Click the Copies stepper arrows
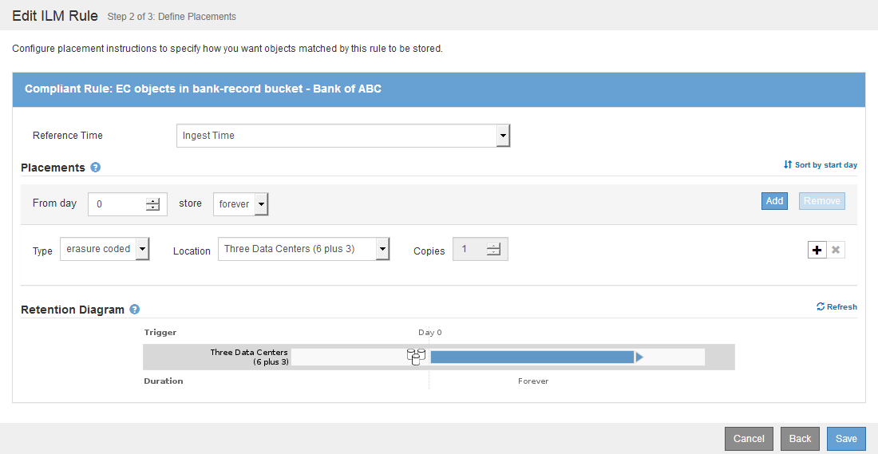The width and height of the screenshot is (878, 454). (493, 250)
